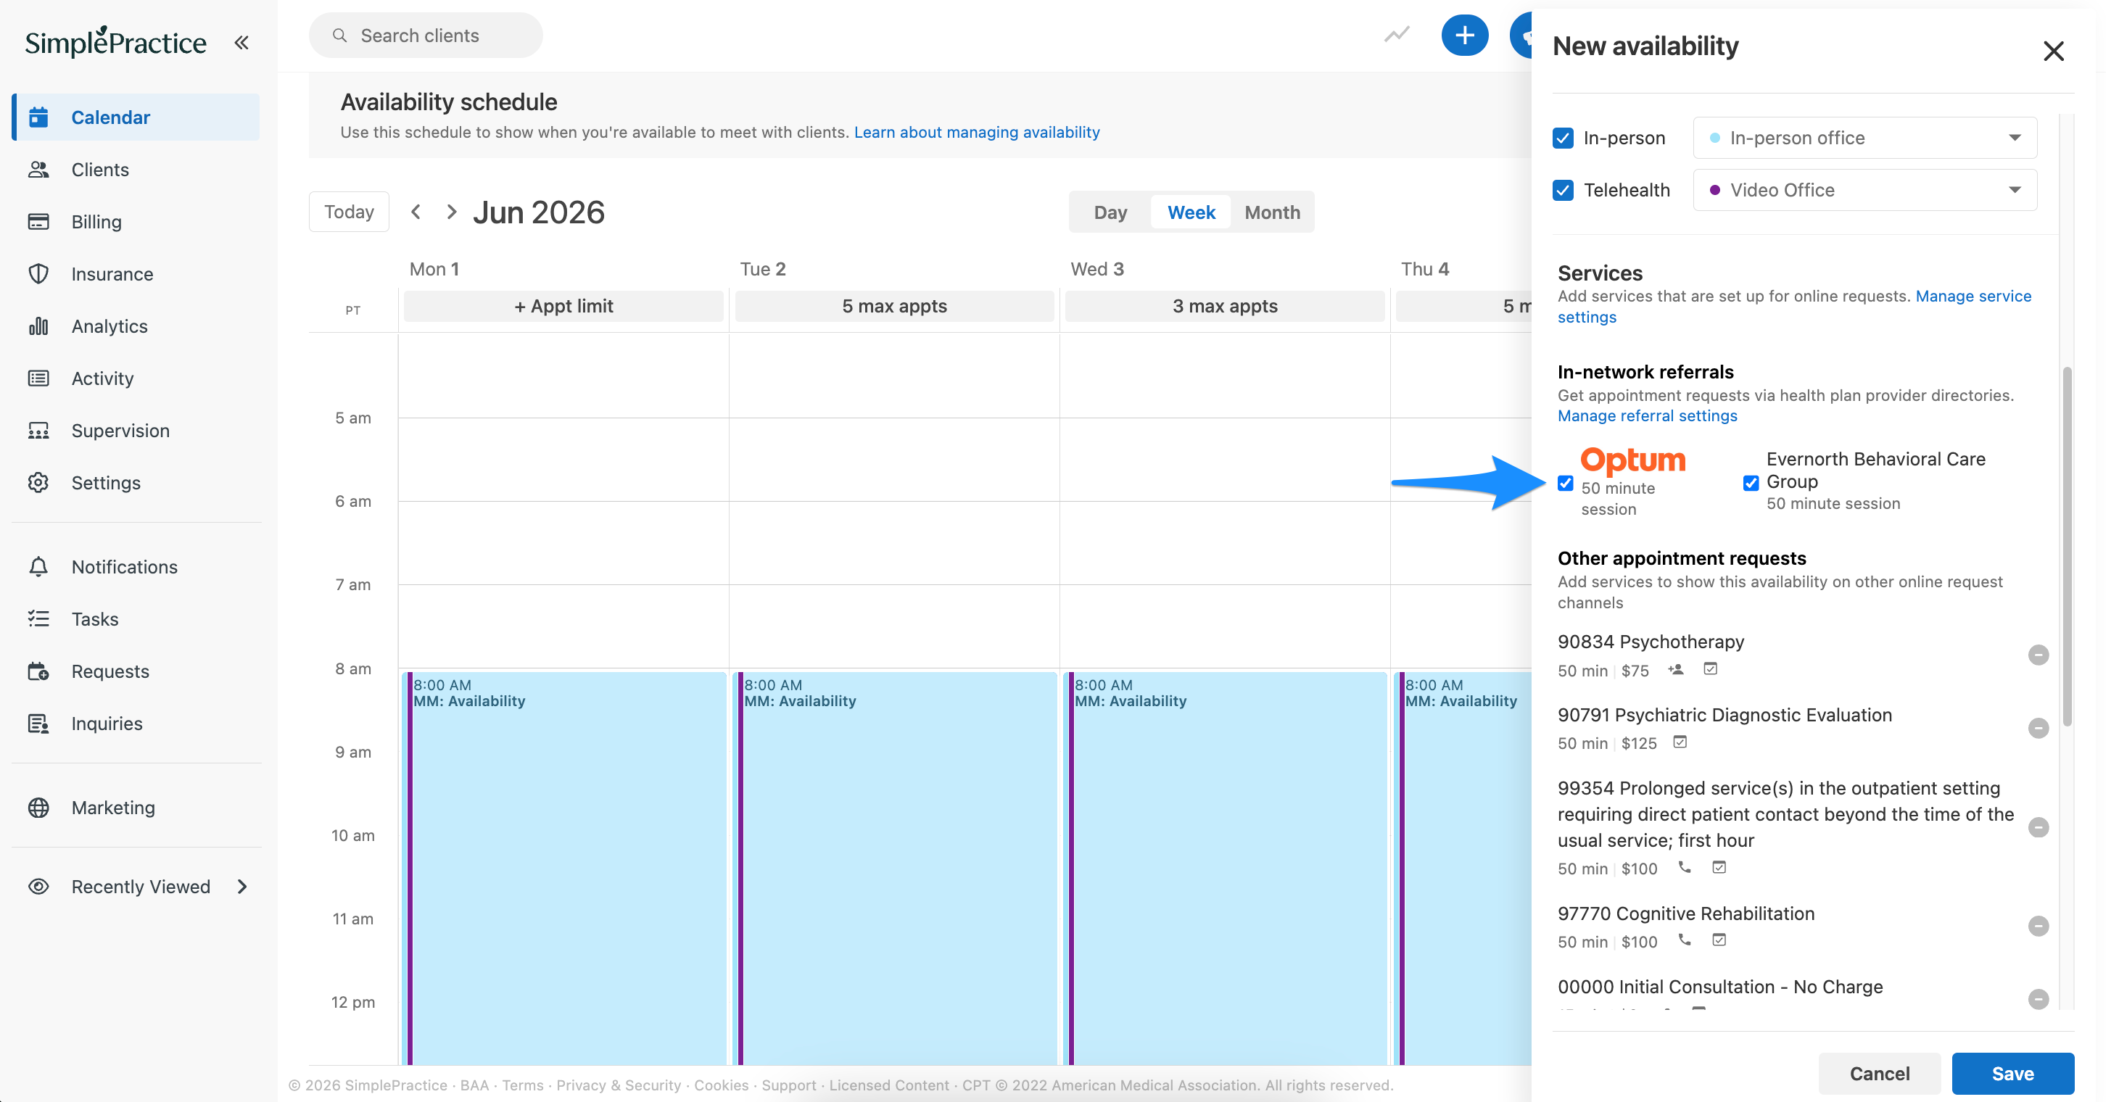Switch to Week view
The width and height of the screenshot is (2119, 1102).
tap(1191, 212)
